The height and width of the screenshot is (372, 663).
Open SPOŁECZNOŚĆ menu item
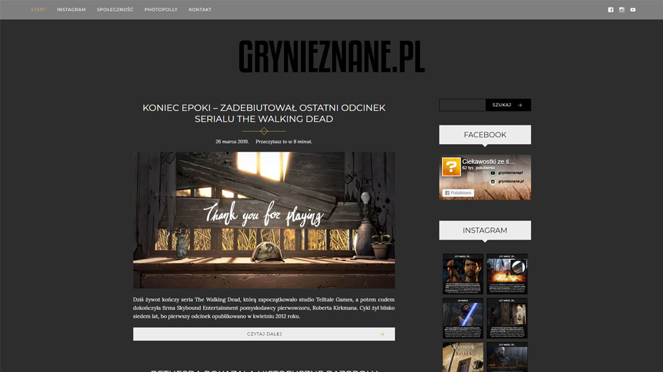(x=115, y=10)
